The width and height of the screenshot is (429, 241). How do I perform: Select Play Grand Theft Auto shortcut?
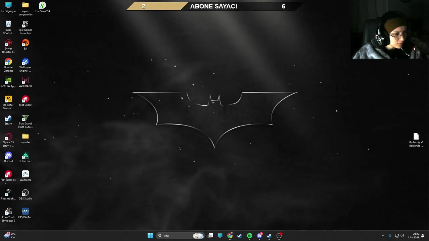click(x=25, y=121)
